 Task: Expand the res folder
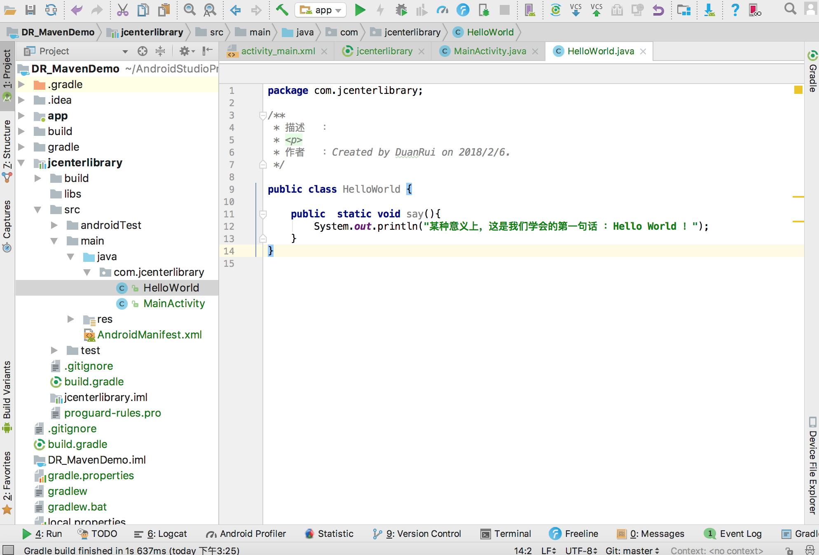70,319
